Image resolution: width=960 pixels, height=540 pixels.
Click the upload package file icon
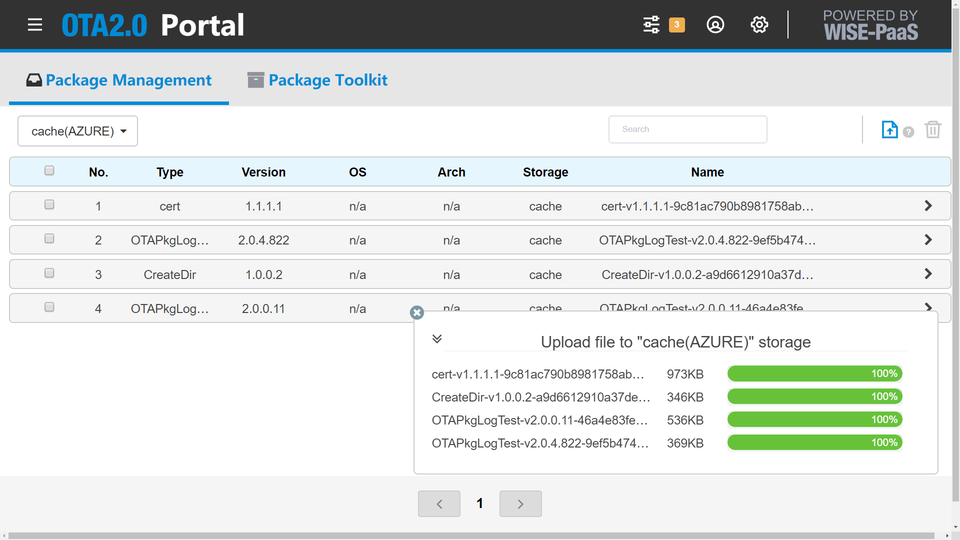coord(889,129)
